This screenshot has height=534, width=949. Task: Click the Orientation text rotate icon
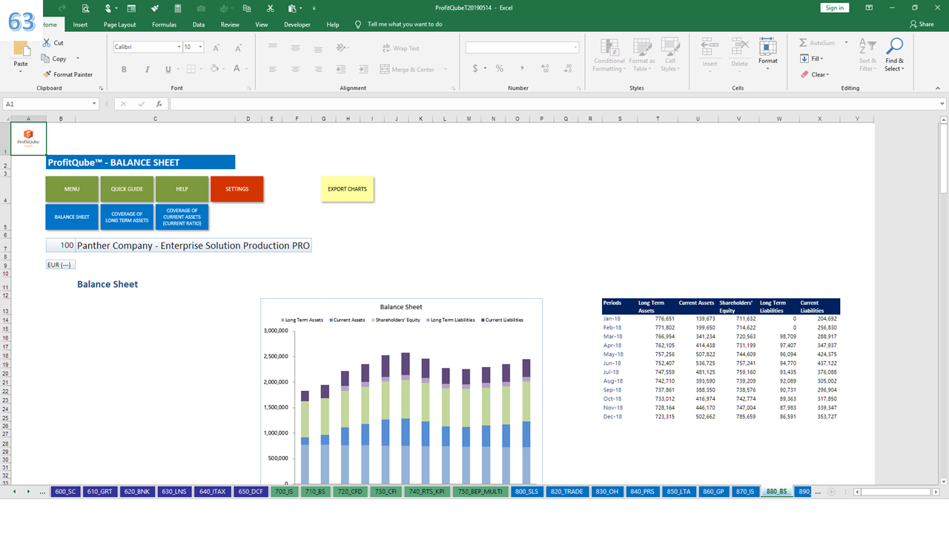click(x=341, y=47)
